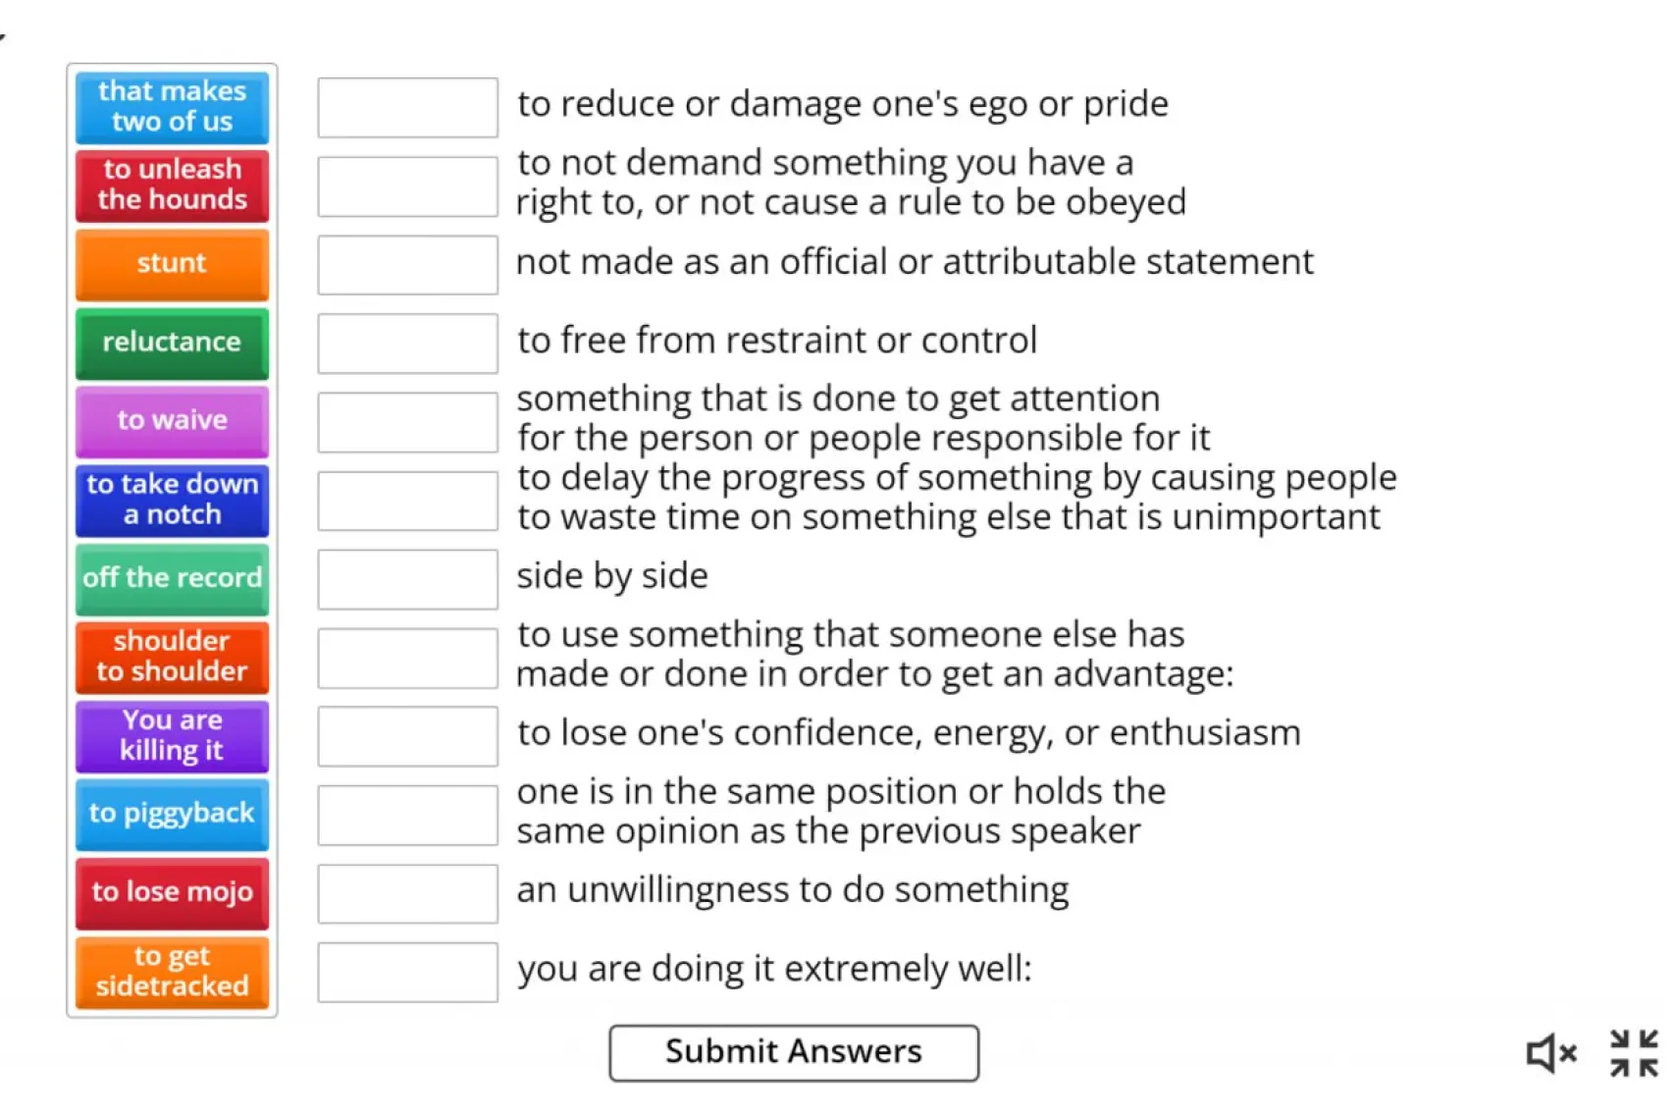The width and height of the screenshot is (1675, 1118).
Task: Pick the 'off the record' tile
Action: click(172, 578)
